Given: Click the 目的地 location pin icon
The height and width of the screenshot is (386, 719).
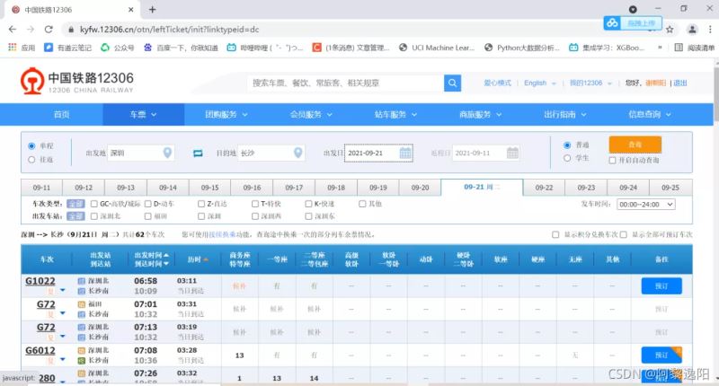Looking at the screenshot, I should click(297, 154).
